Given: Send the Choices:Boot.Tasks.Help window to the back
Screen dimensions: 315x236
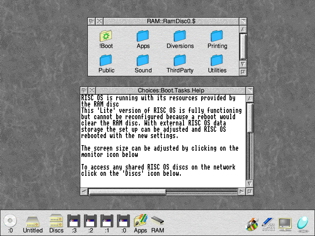Looking at the screenshot, I should point(84,90).
